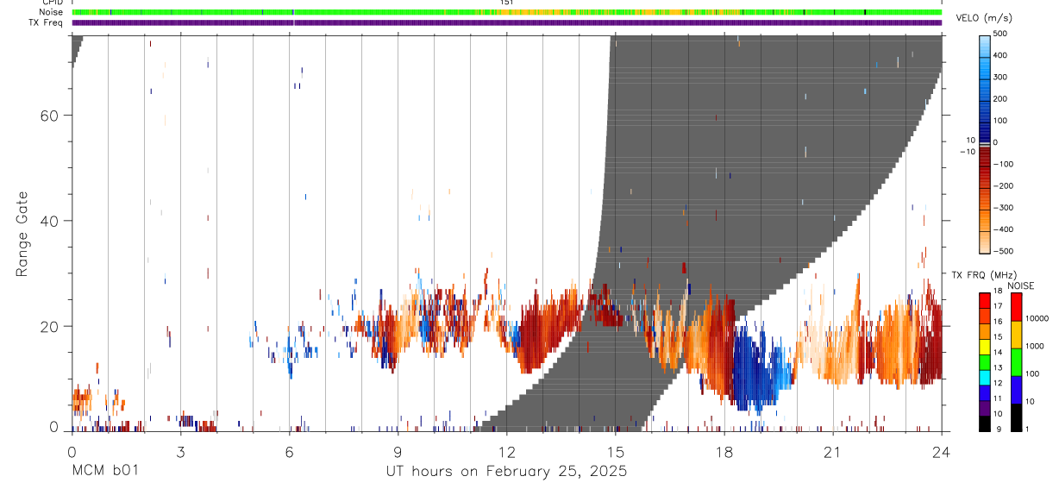The image size is (1059, 489).
Task: Click the blue-to-red velocity color bar
Action: coord(984,143)
